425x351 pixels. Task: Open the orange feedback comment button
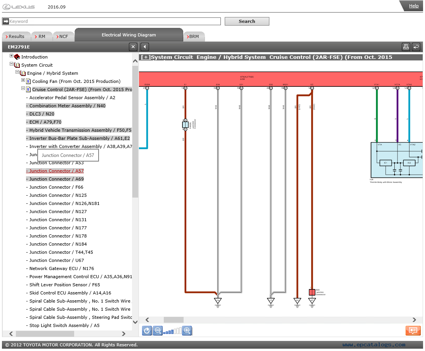[413, 330]
